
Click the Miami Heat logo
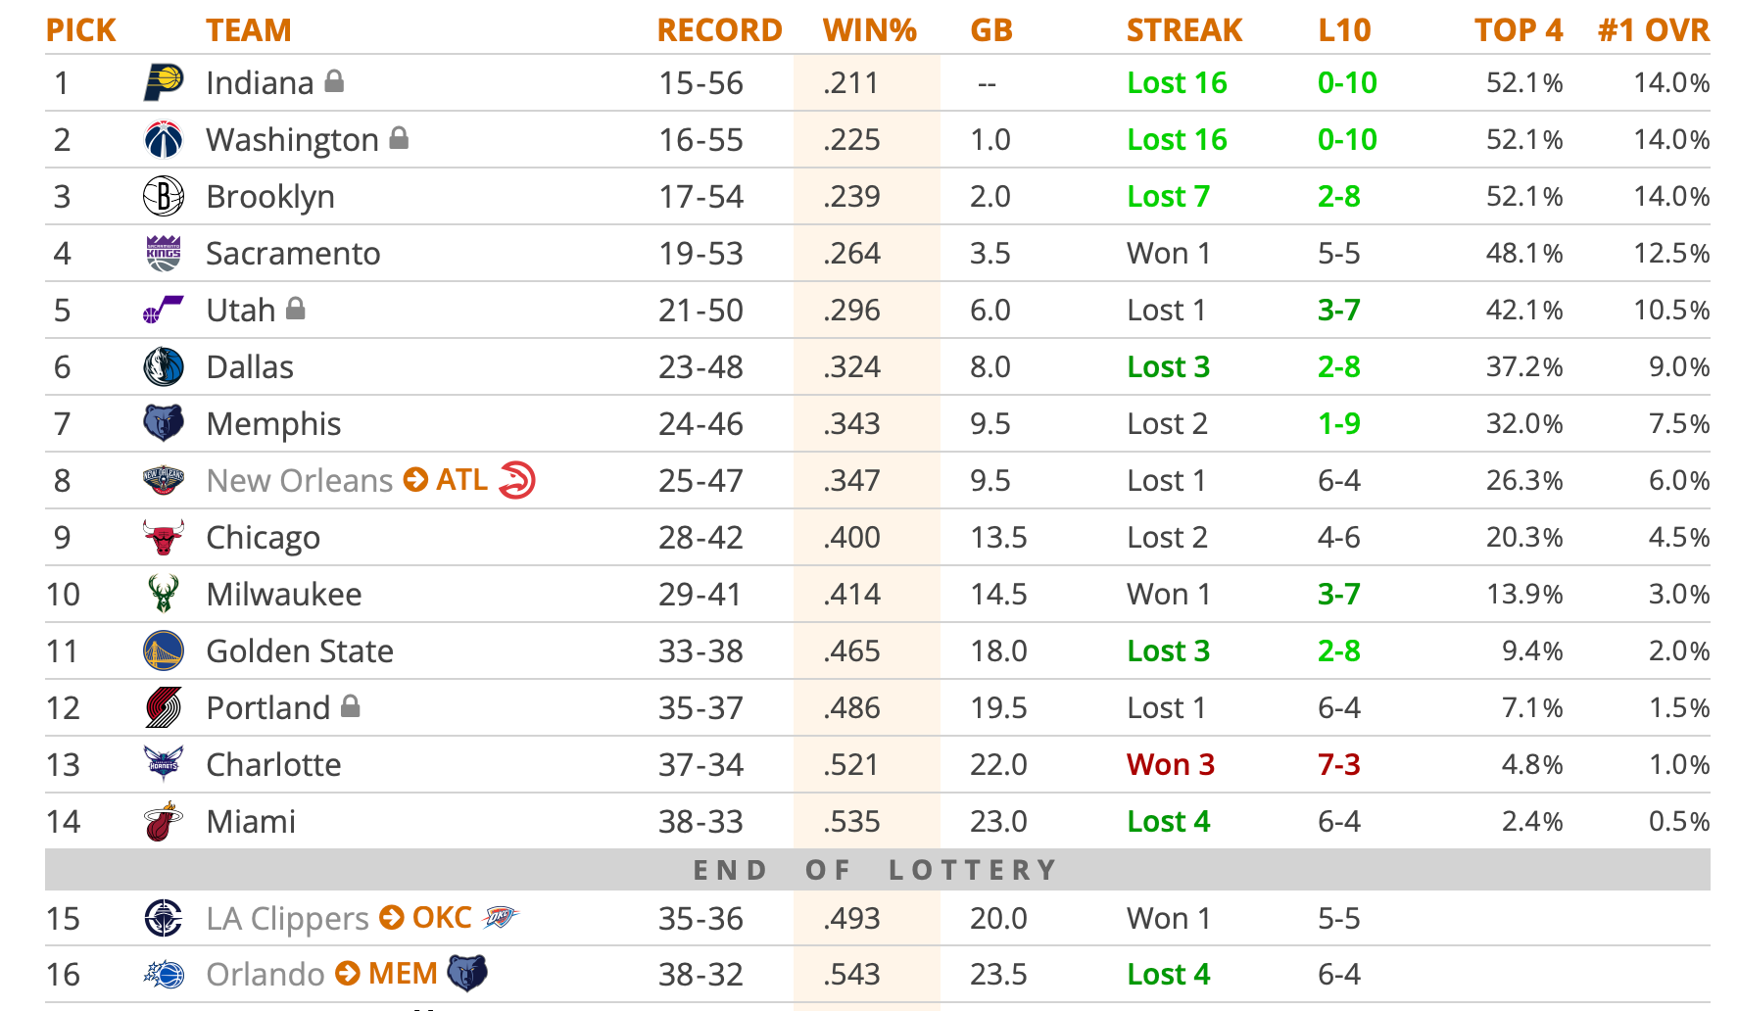(x=163, y=822)
